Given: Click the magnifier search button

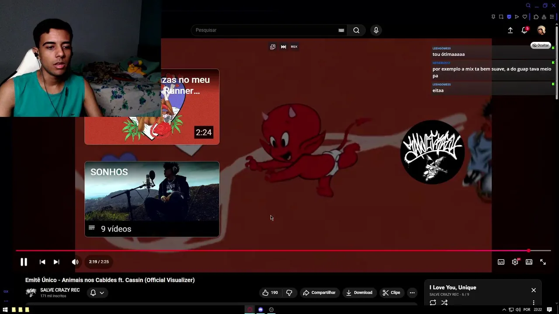Looking at the screenshot, I should [x=356, y=30].
